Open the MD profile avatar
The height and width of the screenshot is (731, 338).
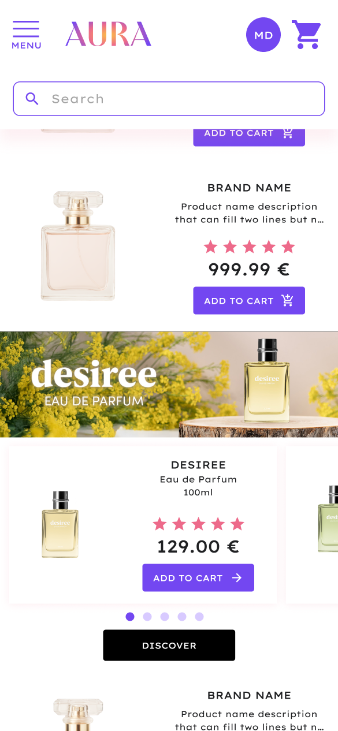coord(263,35)
